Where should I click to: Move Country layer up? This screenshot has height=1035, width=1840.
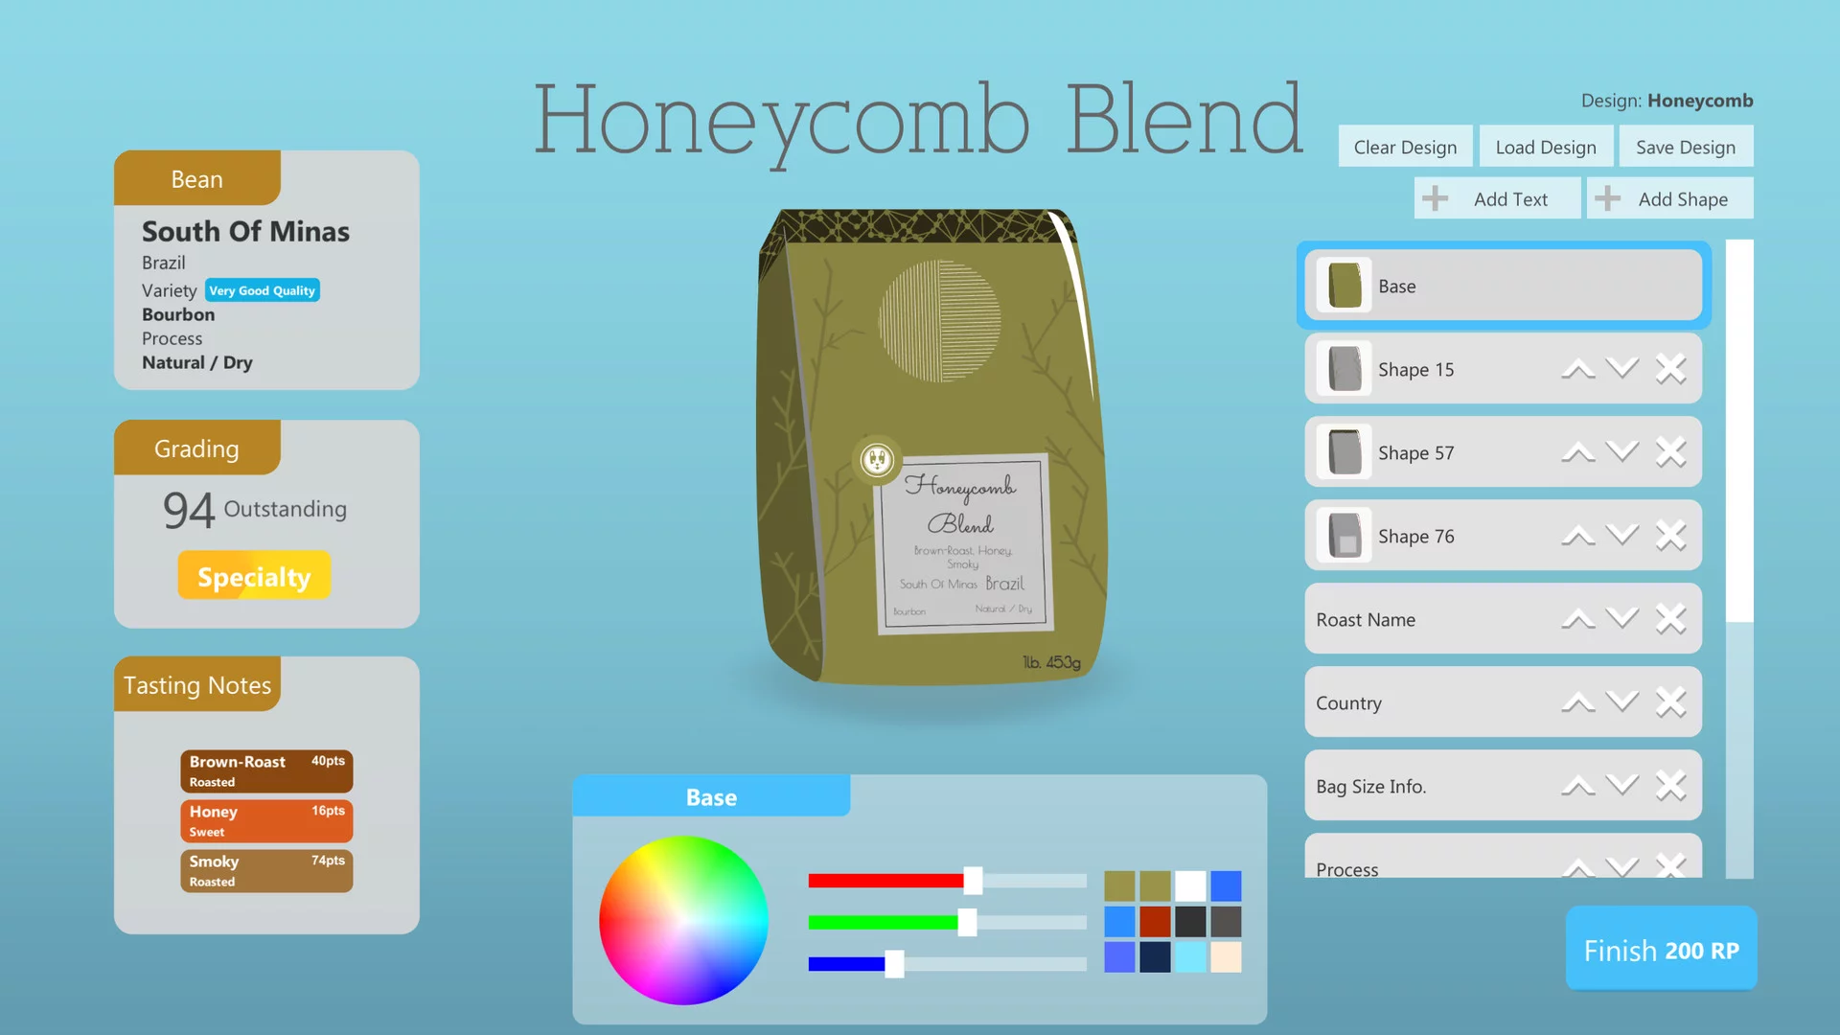(x=1578, y=702)
